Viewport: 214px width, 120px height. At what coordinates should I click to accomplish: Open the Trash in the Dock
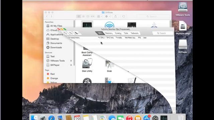point(181,118)
